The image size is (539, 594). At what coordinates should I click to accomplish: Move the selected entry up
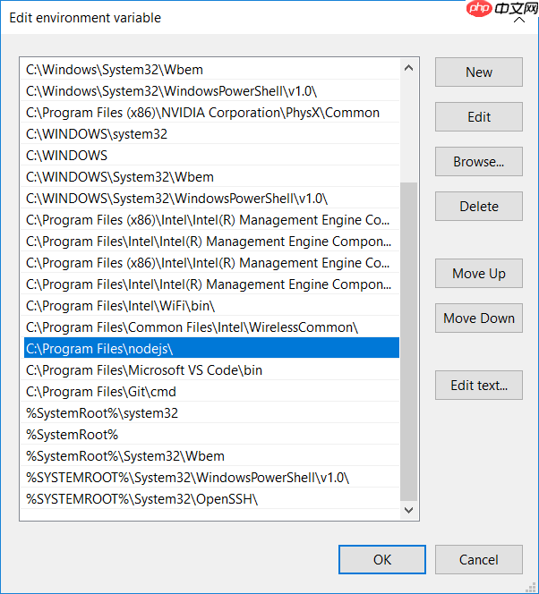(479, 273)
